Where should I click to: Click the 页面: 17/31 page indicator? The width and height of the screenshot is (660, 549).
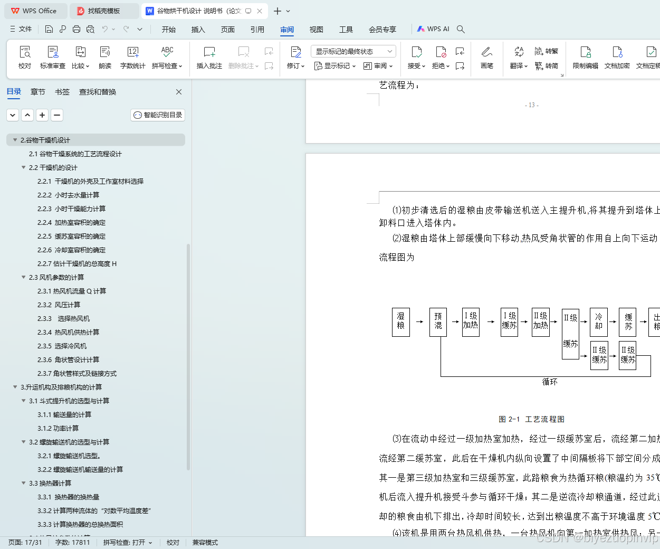(x=25, y=543)
